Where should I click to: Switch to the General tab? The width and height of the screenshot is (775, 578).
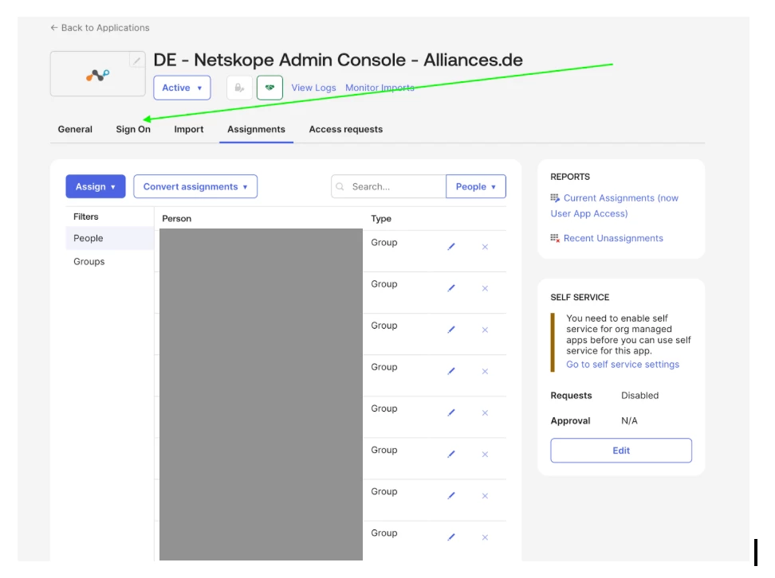coord(75,129)
